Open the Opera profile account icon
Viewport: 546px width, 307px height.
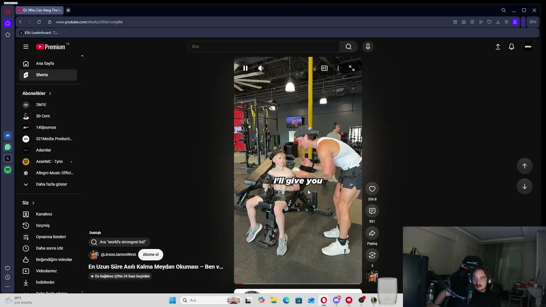[515, 22]
